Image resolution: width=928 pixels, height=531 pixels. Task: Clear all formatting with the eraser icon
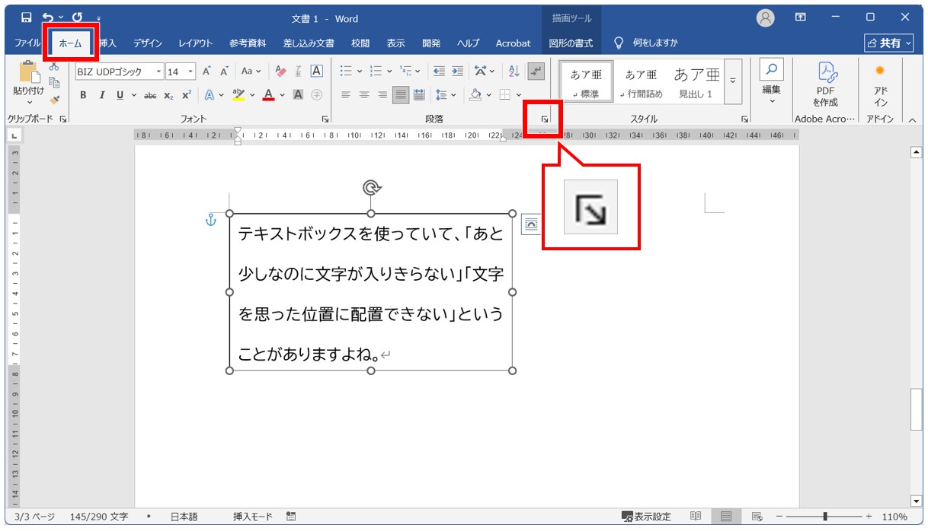pos(280,72)
